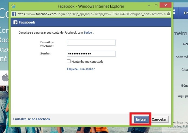Click the Facebook wordmark in blue header

point(27,22)
